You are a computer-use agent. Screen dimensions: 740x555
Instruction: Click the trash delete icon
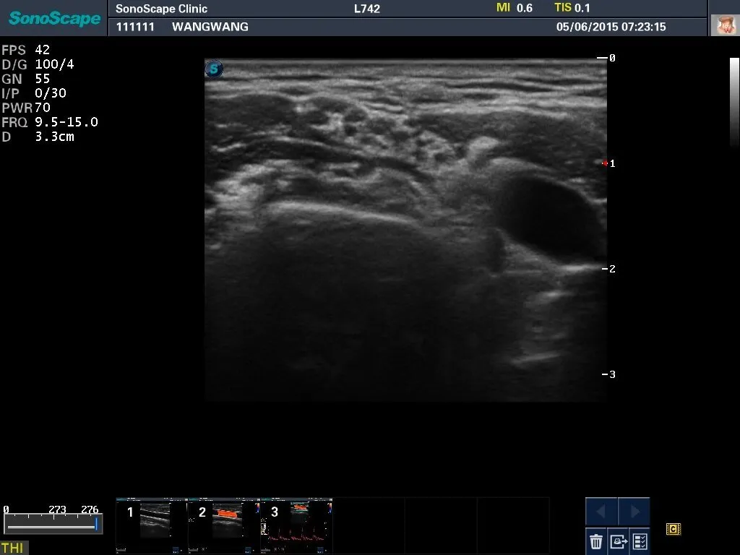click(596, 541)
